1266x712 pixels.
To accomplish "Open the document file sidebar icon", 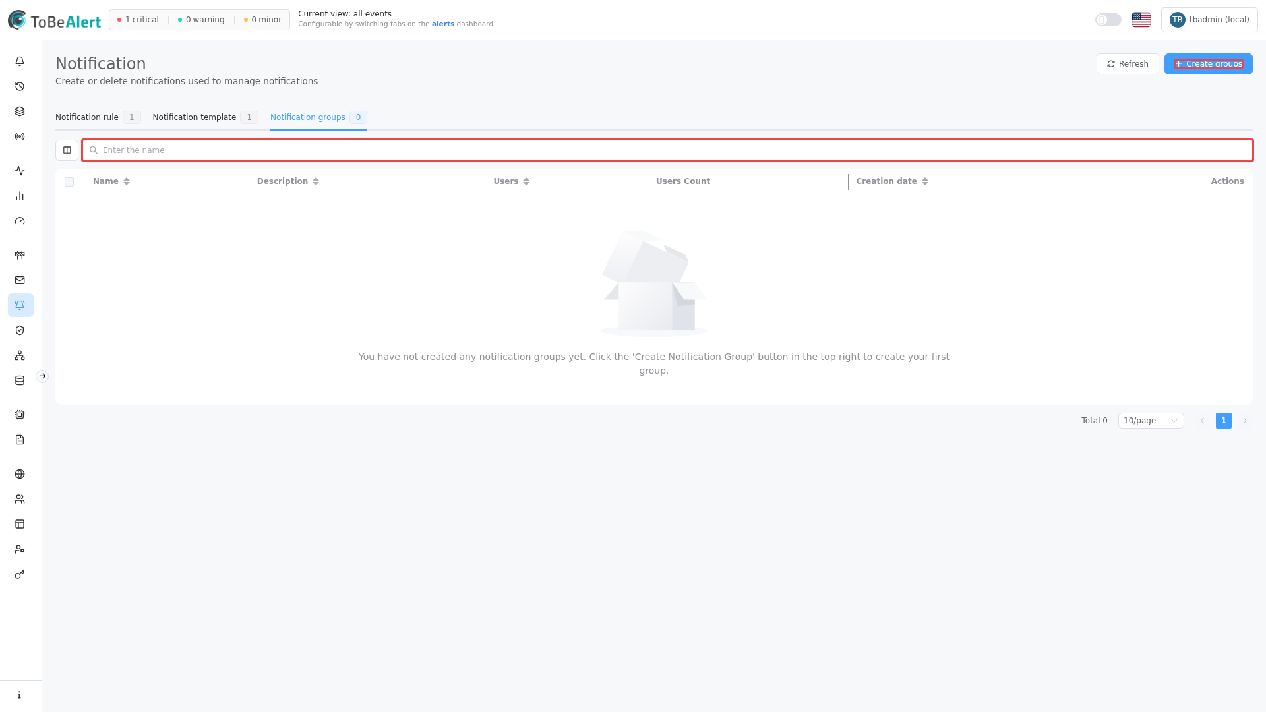I will [x=20, y=440].
